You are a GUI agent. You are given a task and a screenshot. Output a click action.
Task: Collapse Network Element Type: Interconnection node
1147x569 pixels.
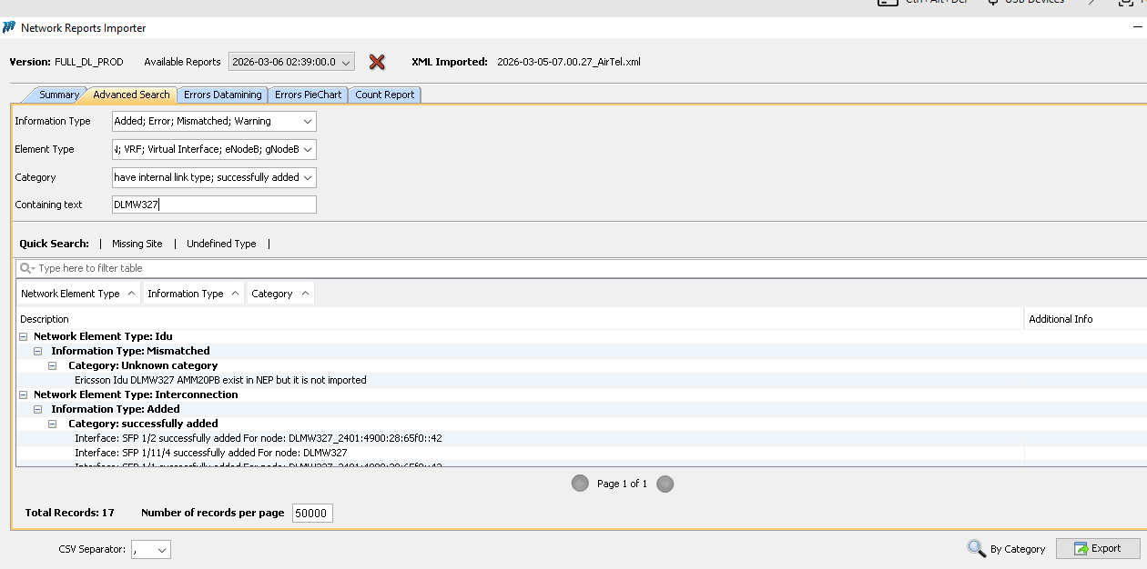pos(24,394)
